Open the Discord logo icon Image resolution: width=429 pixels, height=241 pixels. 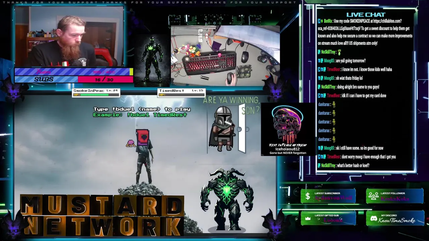coord(374,219)
